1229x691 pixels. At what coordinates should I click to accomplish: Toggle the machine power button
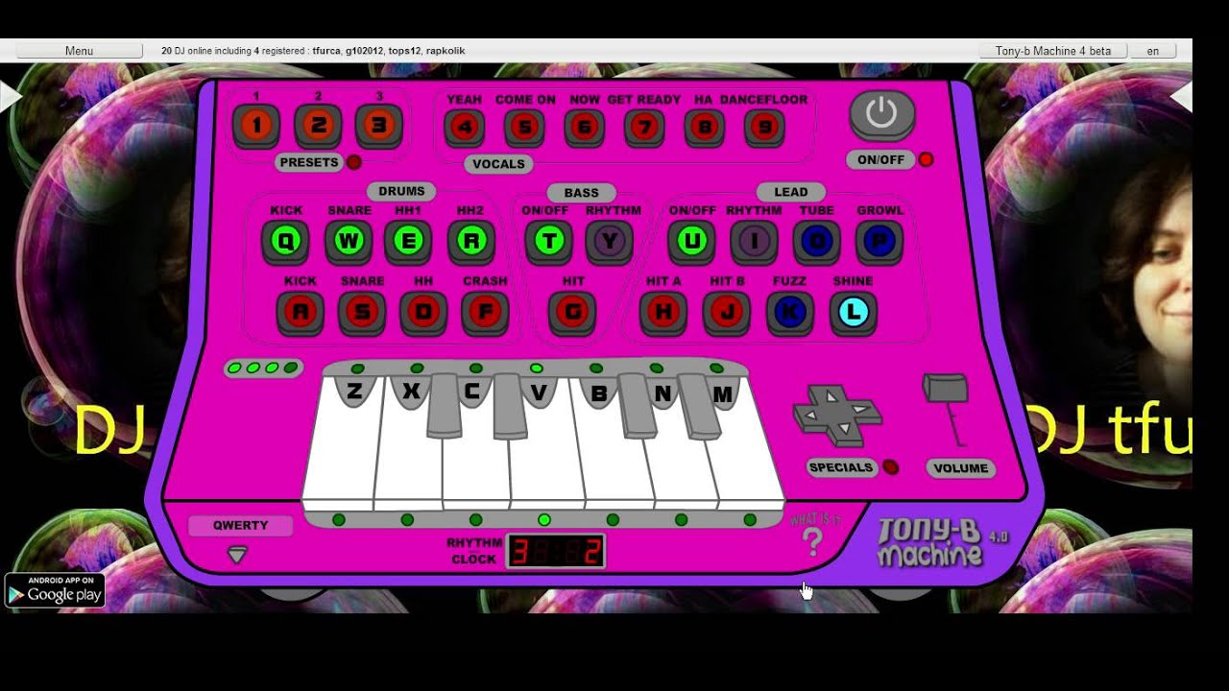[x=881, y=115]
